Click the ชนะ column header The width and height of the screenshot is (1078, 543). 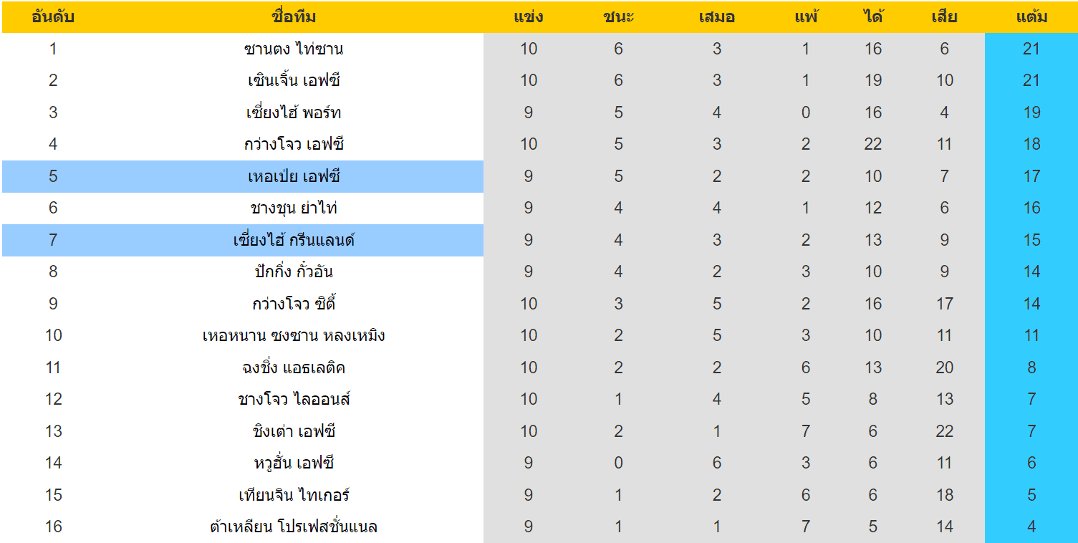click(x=619, y=17)
